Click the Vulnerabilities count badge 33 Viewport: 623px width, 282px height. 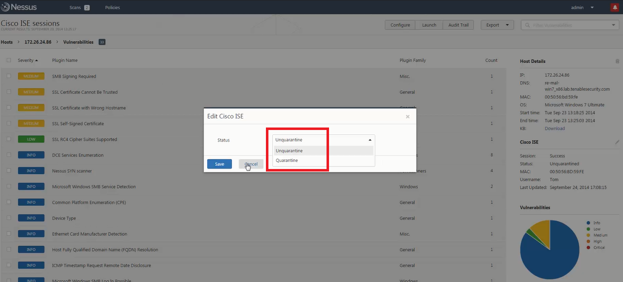pos(102,42)
